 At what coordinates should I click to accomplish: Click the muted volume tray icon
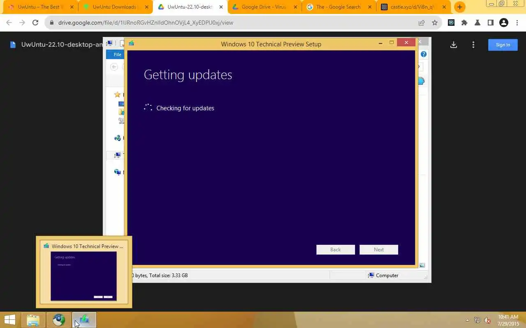click(488, 320)
